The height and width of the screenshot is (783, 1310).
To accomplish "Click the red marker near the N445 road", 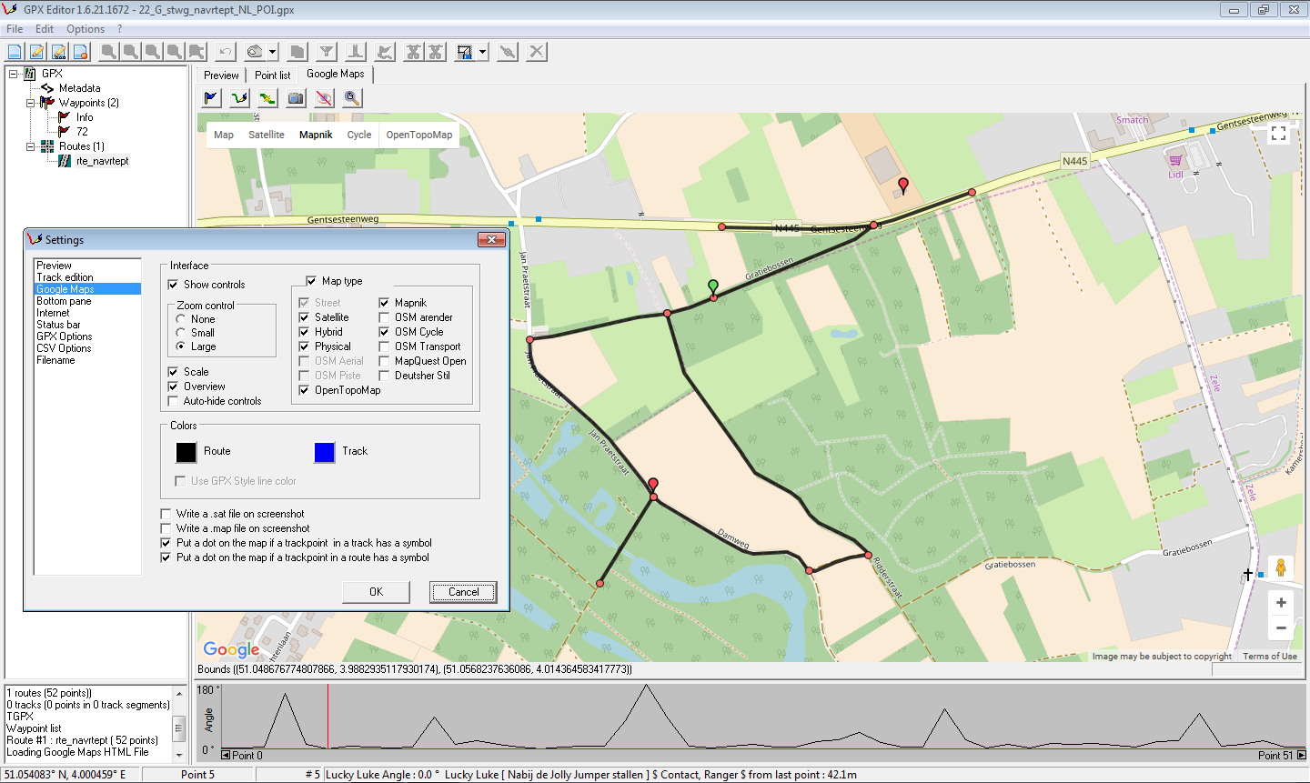I will [x=903, y=186].
